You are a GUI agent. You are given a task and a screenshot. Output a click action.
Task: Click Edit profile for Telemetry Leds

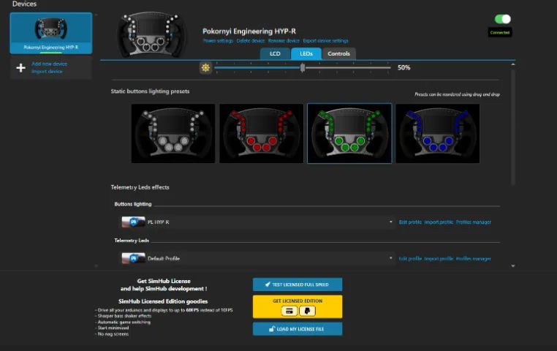point(410,259)
